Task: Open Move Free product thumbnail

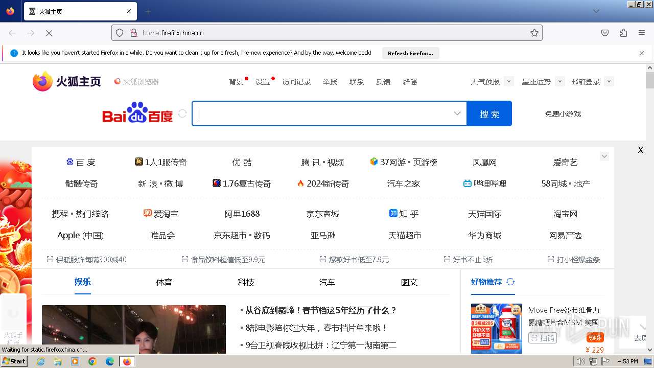Action: click(x=497, y=328)
